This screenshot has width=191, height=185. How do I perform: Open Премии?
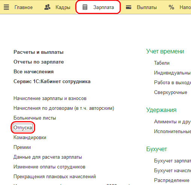pos(22,147)
